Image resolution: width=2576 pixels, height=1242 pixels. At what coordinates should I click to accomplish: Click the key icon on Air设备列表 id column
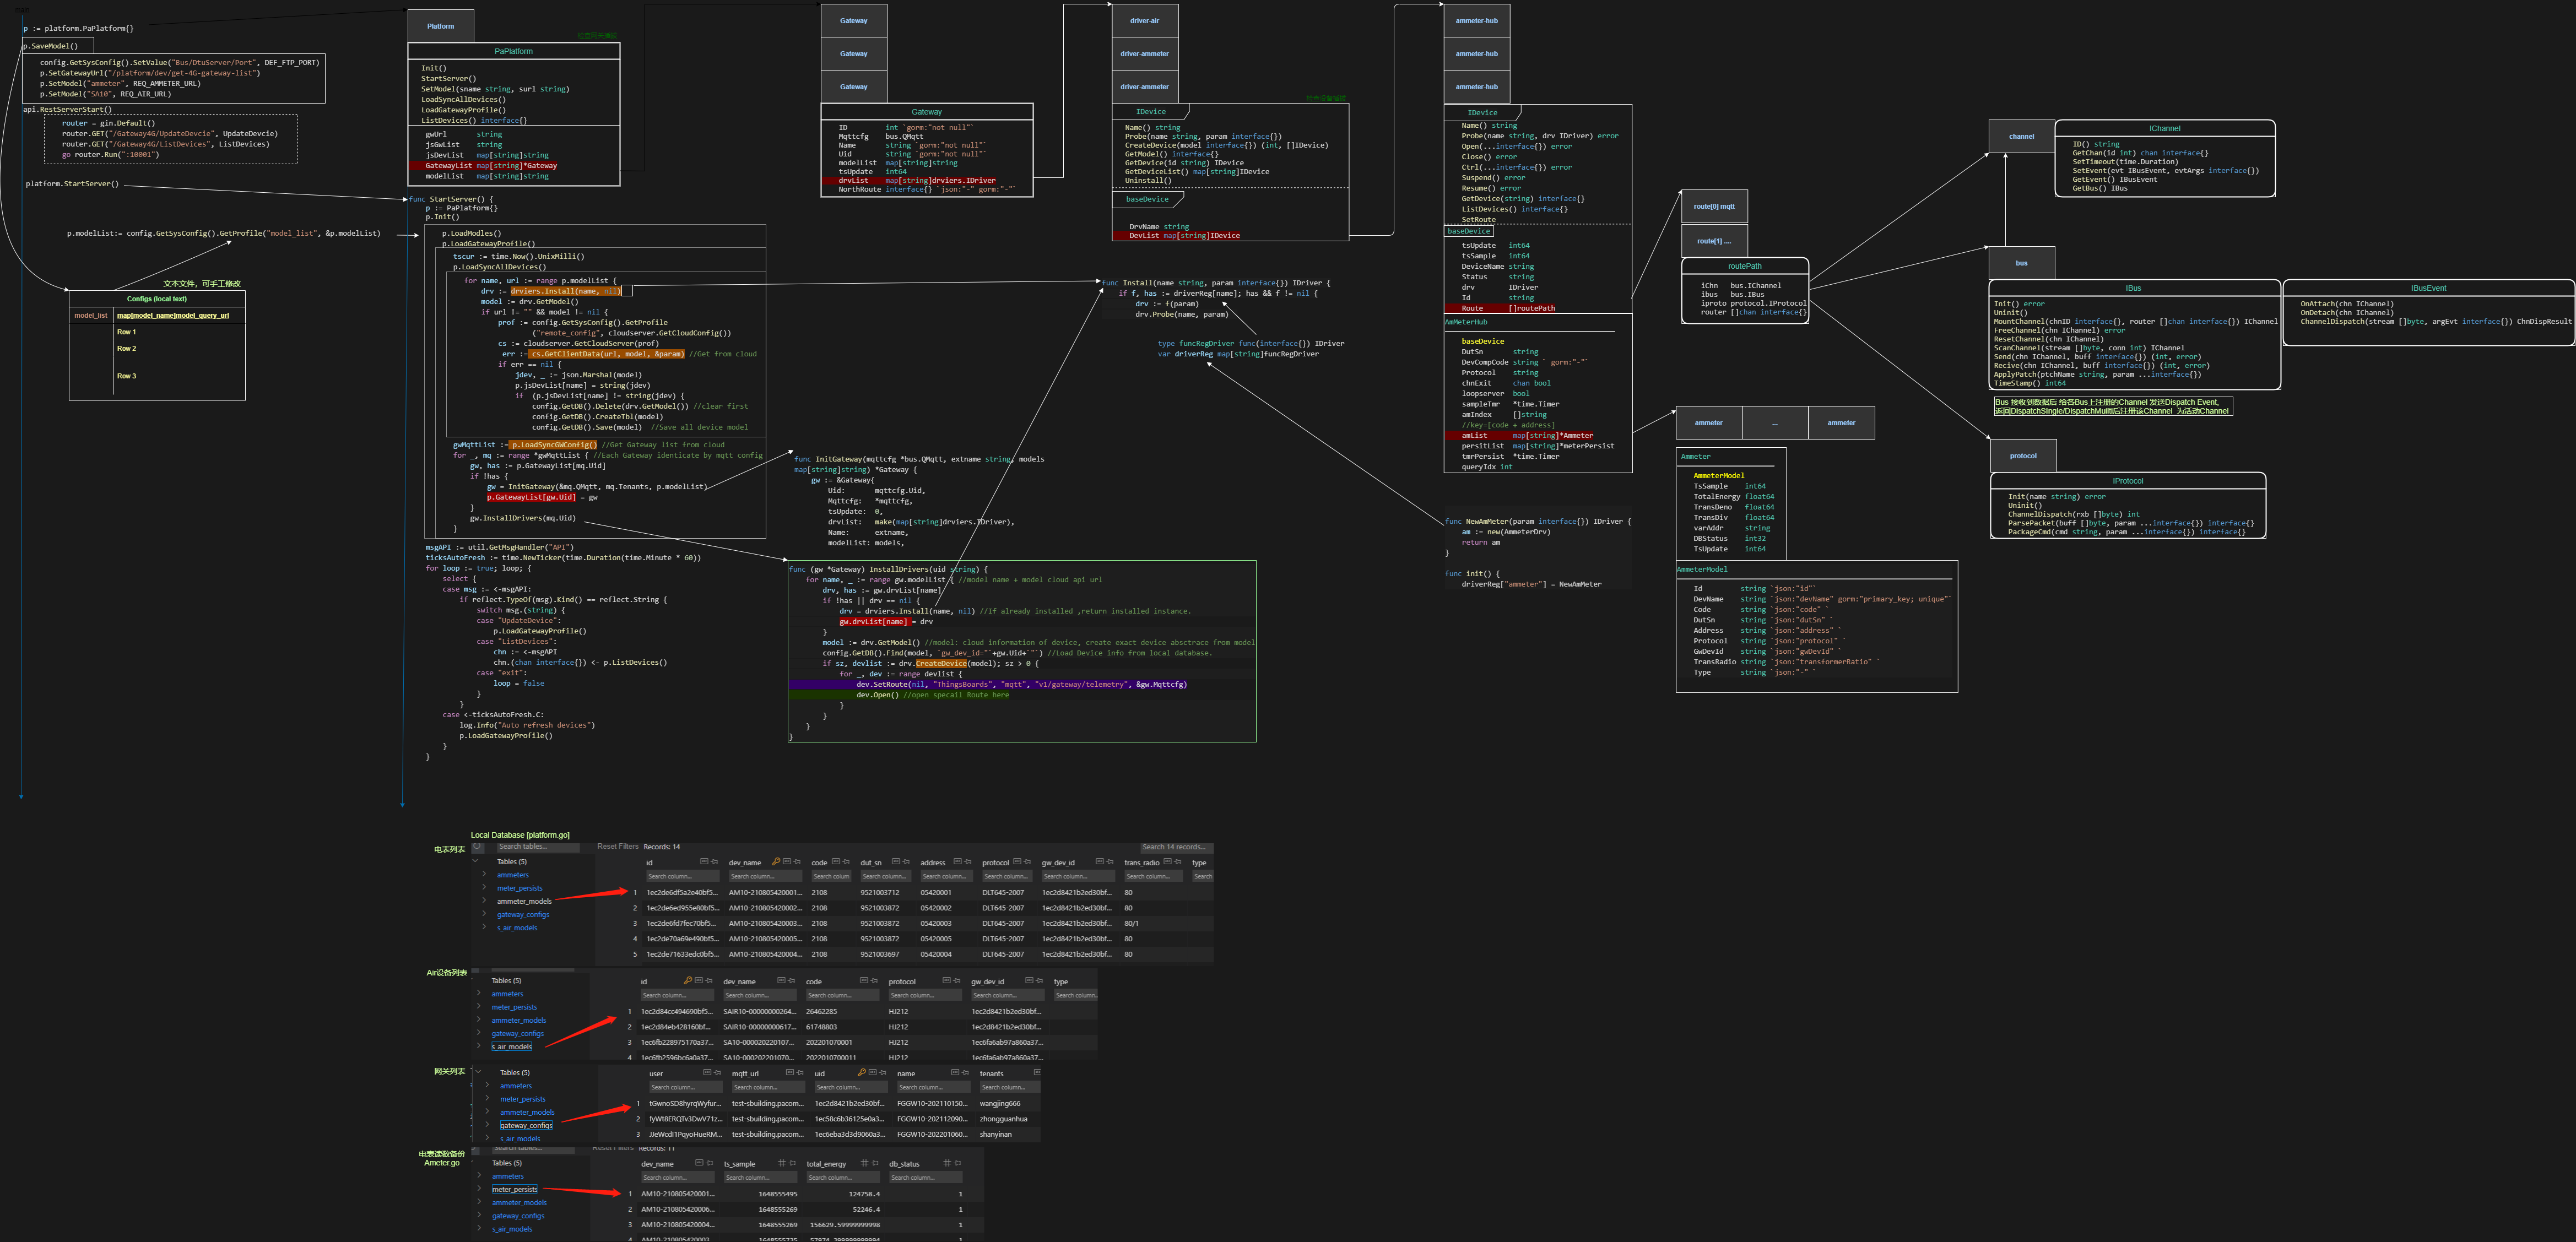(x=688, y=981)
